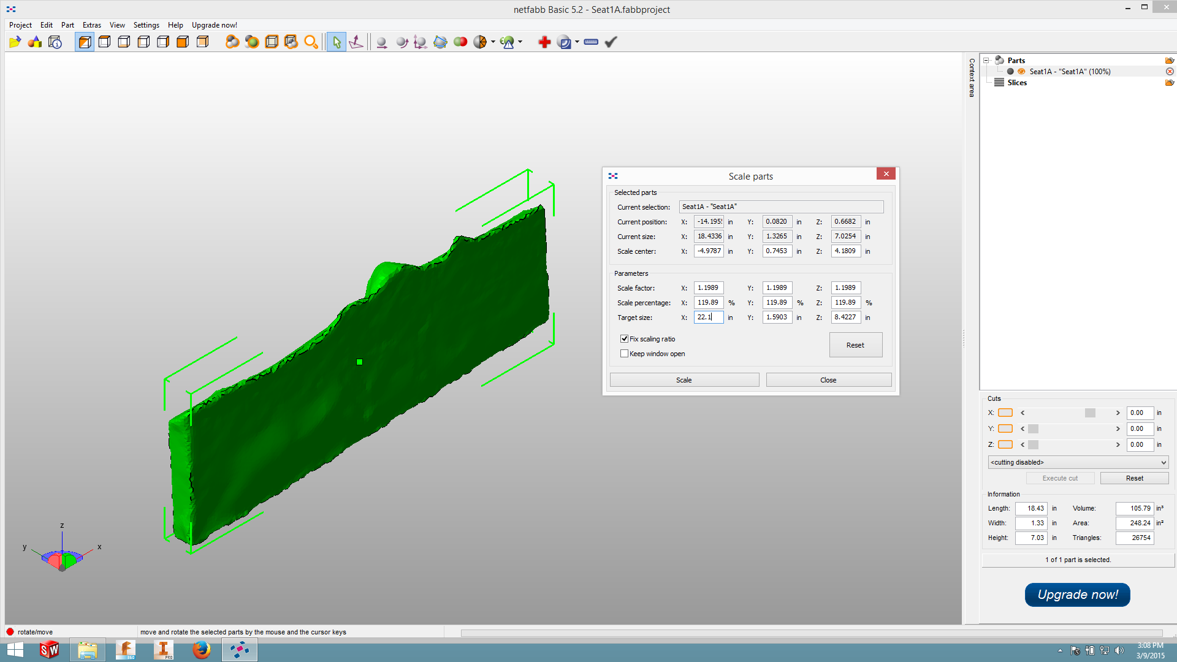Check Keep window open

(624, 354)
